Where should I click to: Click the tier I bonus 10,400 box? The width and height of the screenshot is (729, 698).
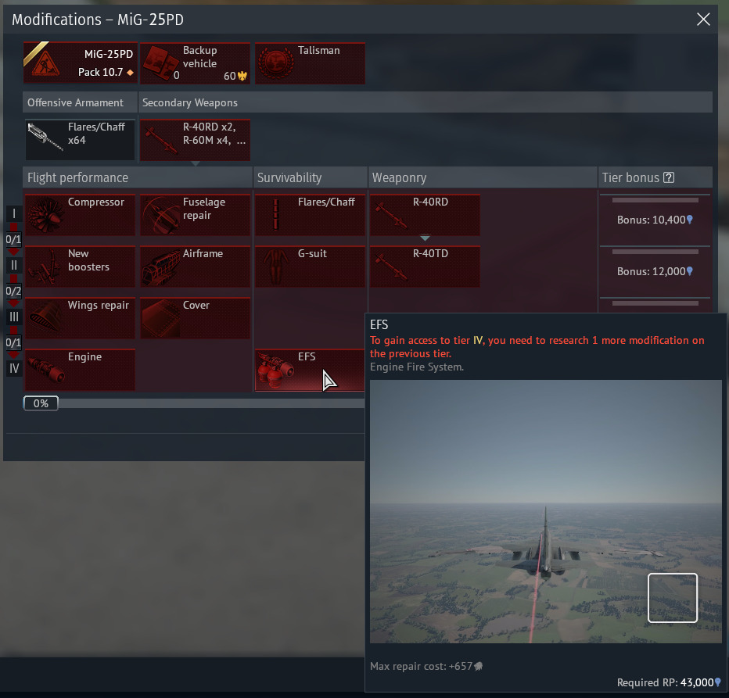click(x=655, y=220)
